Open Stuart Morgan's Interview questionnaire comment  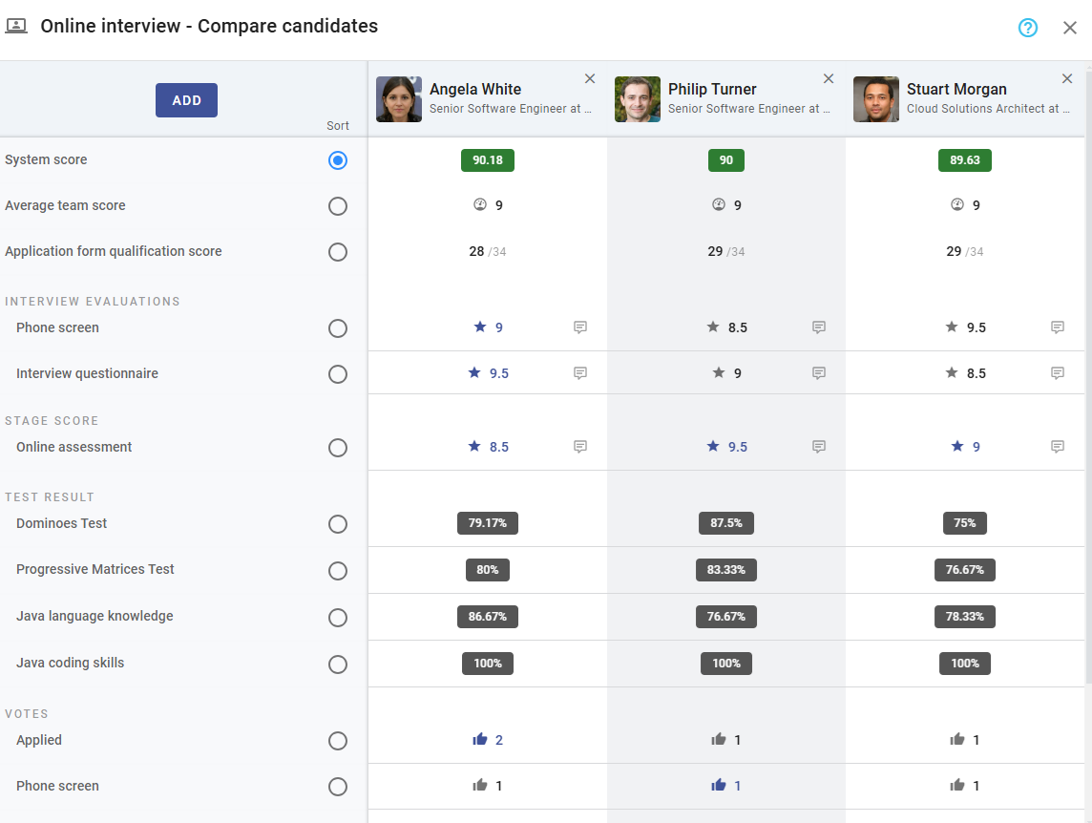point(1057,373)
